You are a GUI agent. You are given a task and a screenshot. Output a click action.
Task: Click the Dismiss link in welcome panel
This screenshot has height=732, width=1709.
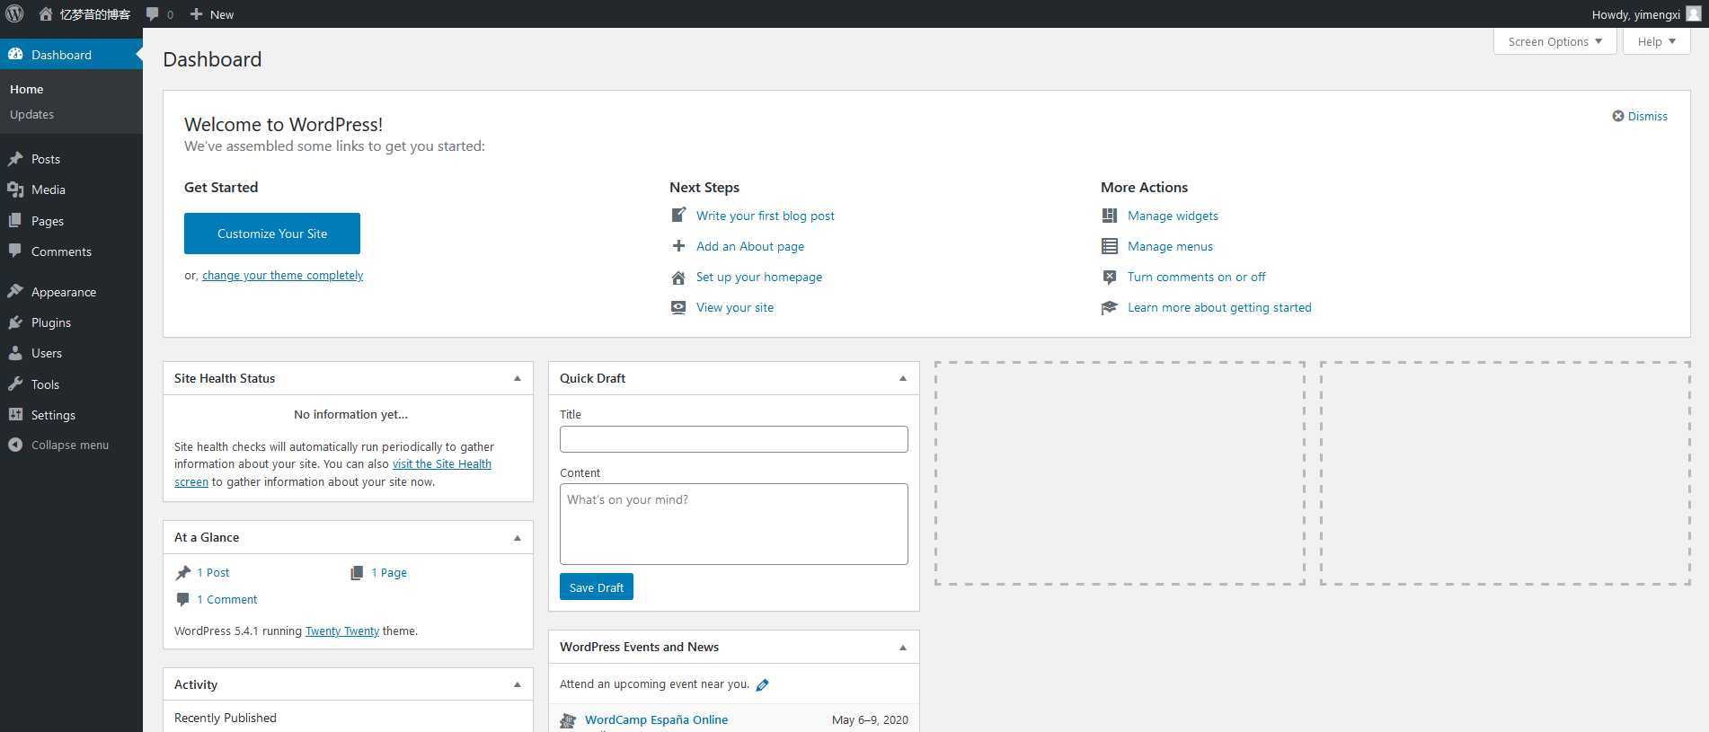[1648, 116]
